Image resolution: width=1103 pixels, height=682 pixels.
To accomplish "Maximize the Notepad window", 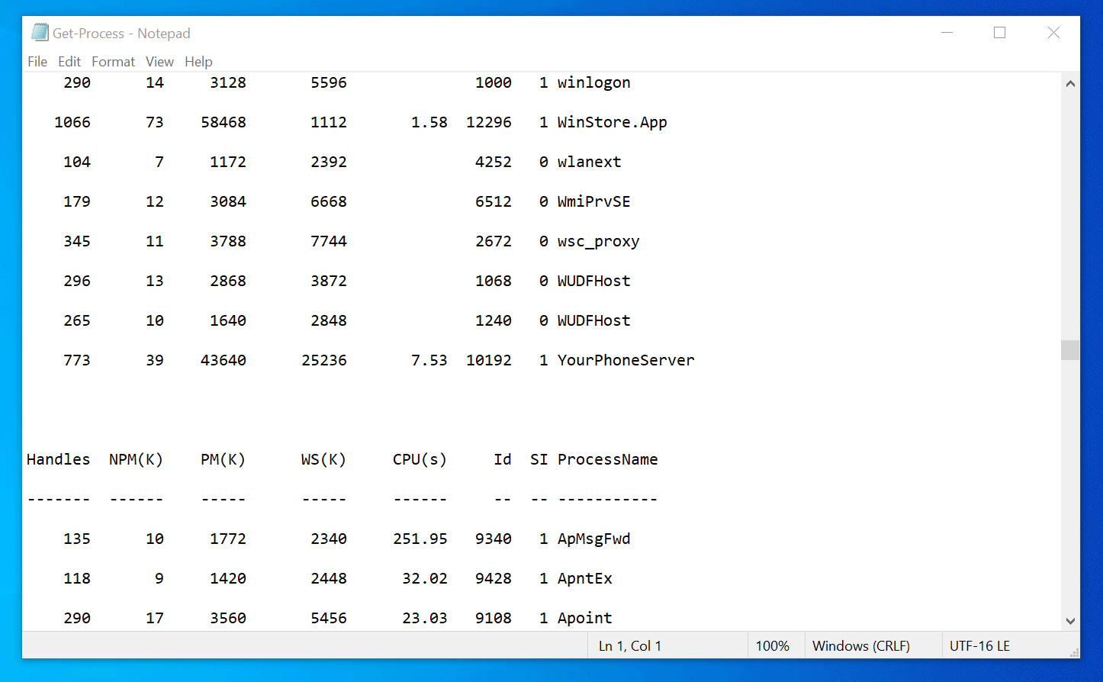I will coord(1000,33).
